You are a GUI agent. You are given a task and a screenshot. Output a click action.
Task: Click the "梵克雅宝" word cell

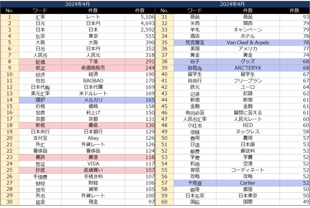[x=195, y=43]
